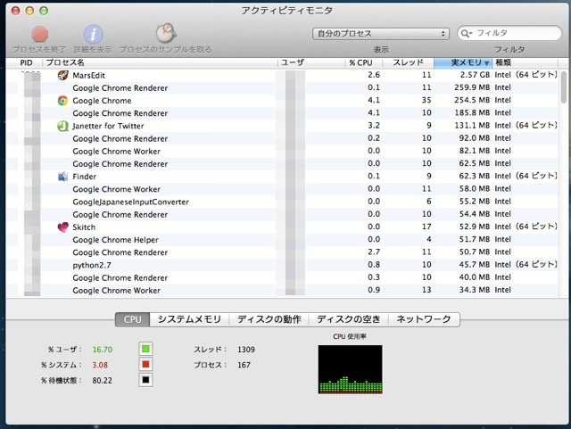This screenshot has height=429, width=571.
Task: Select the MarsEdit app icon
Action: coord(62,76)
